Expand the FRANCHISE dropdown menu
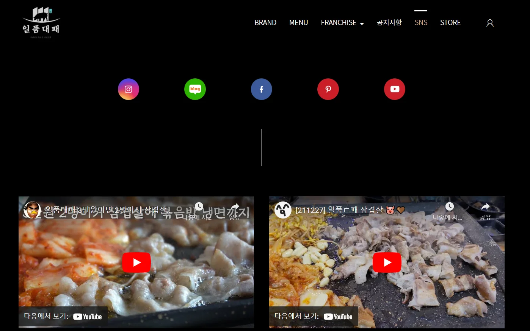This screenshot has height=331, width=530. pyautogui.click(x=342, y=23)
